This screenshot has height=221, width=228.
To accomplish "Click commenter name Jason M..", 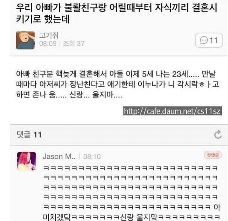I will point(59,157).
